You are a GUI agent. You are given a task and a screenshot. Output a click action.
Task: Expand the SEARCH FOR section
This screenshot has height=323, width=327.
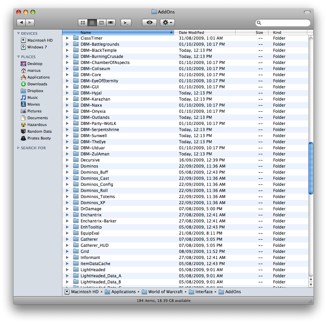(x=18, y=148)
